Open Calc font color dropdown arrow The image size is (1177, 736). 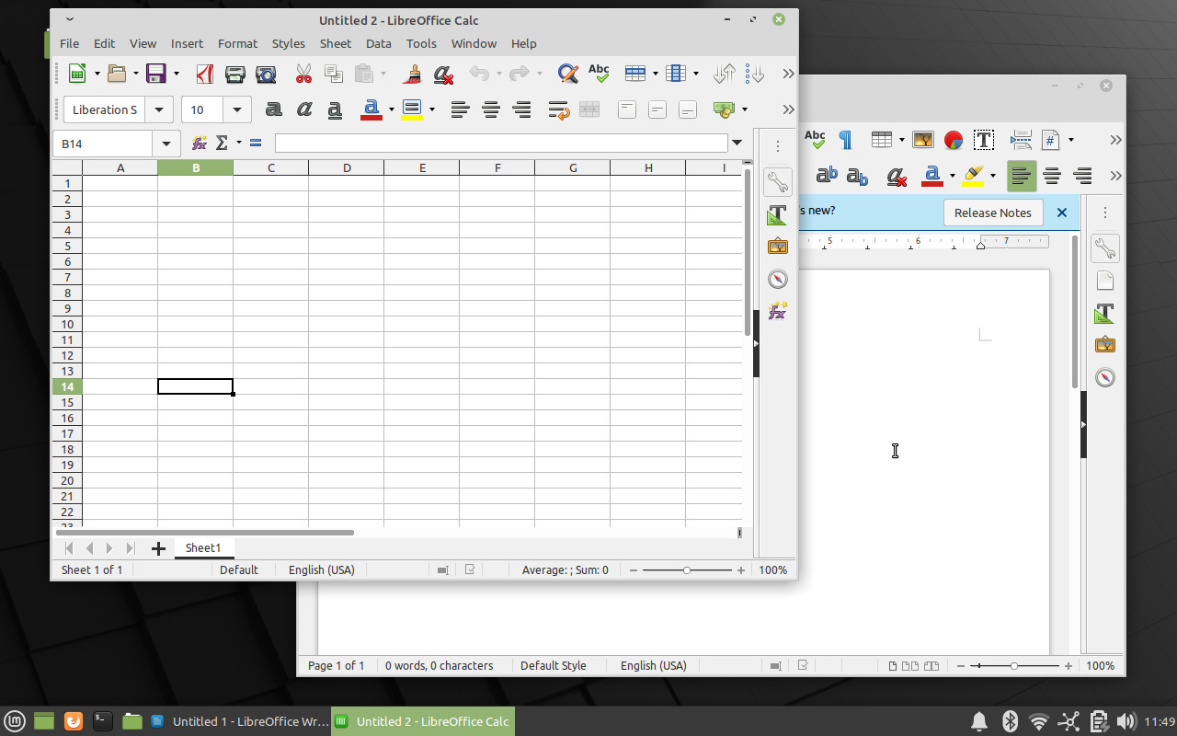pos(391,109)
